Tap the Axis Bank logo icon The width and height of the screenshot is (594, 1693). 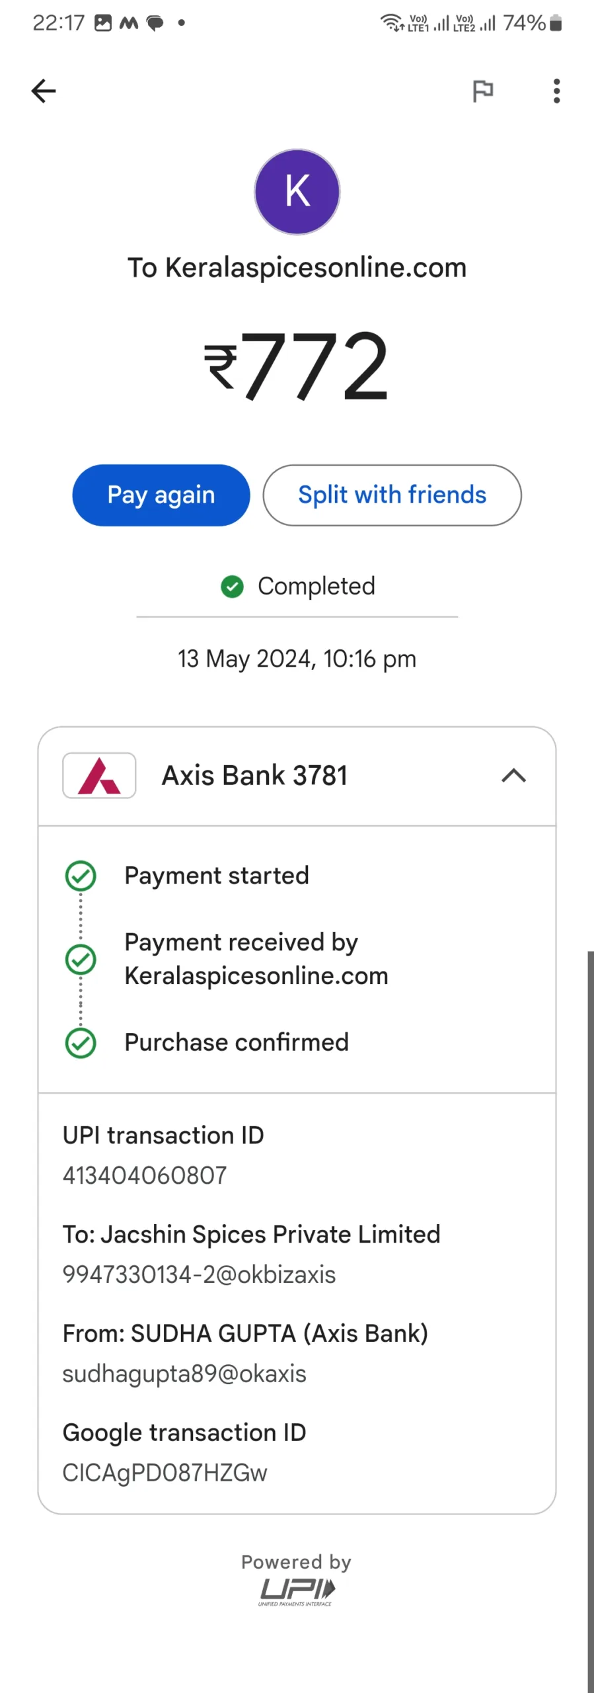point(99,776)
